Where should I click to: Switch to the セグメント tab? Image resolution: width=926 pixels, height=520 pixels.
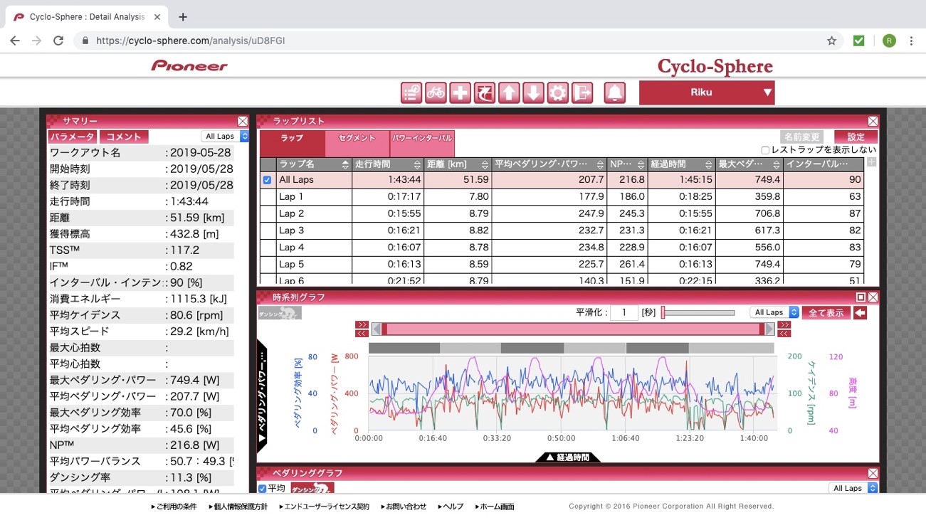(357, 138)
